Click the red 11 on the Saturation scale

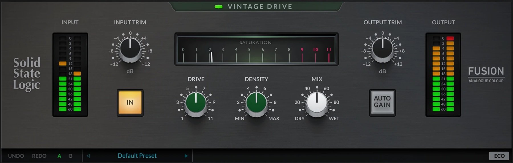(x=329, y=49)
